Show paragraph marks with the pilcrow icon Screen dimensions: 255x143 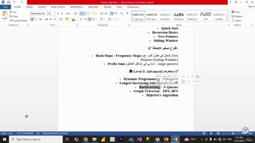click(127, 14)
